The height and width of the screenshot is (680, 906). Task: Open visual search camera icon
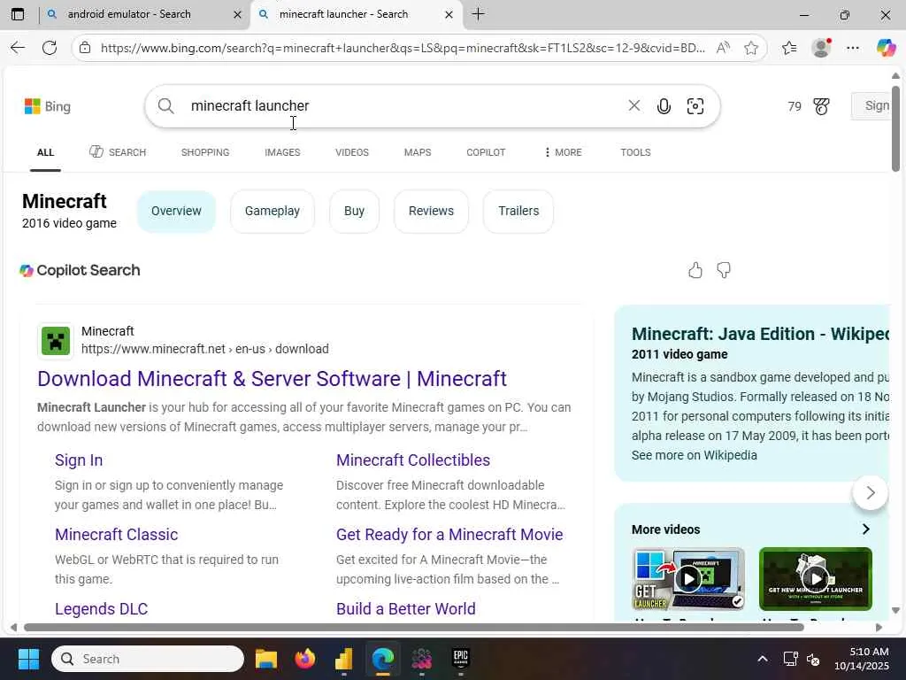coord(695,106)
